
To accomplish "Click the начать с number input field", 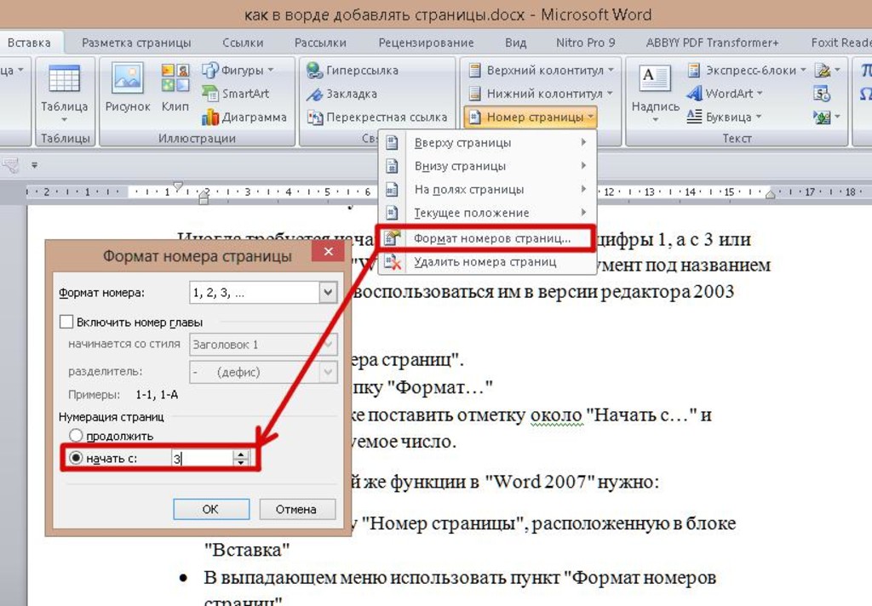I will 201,458.
